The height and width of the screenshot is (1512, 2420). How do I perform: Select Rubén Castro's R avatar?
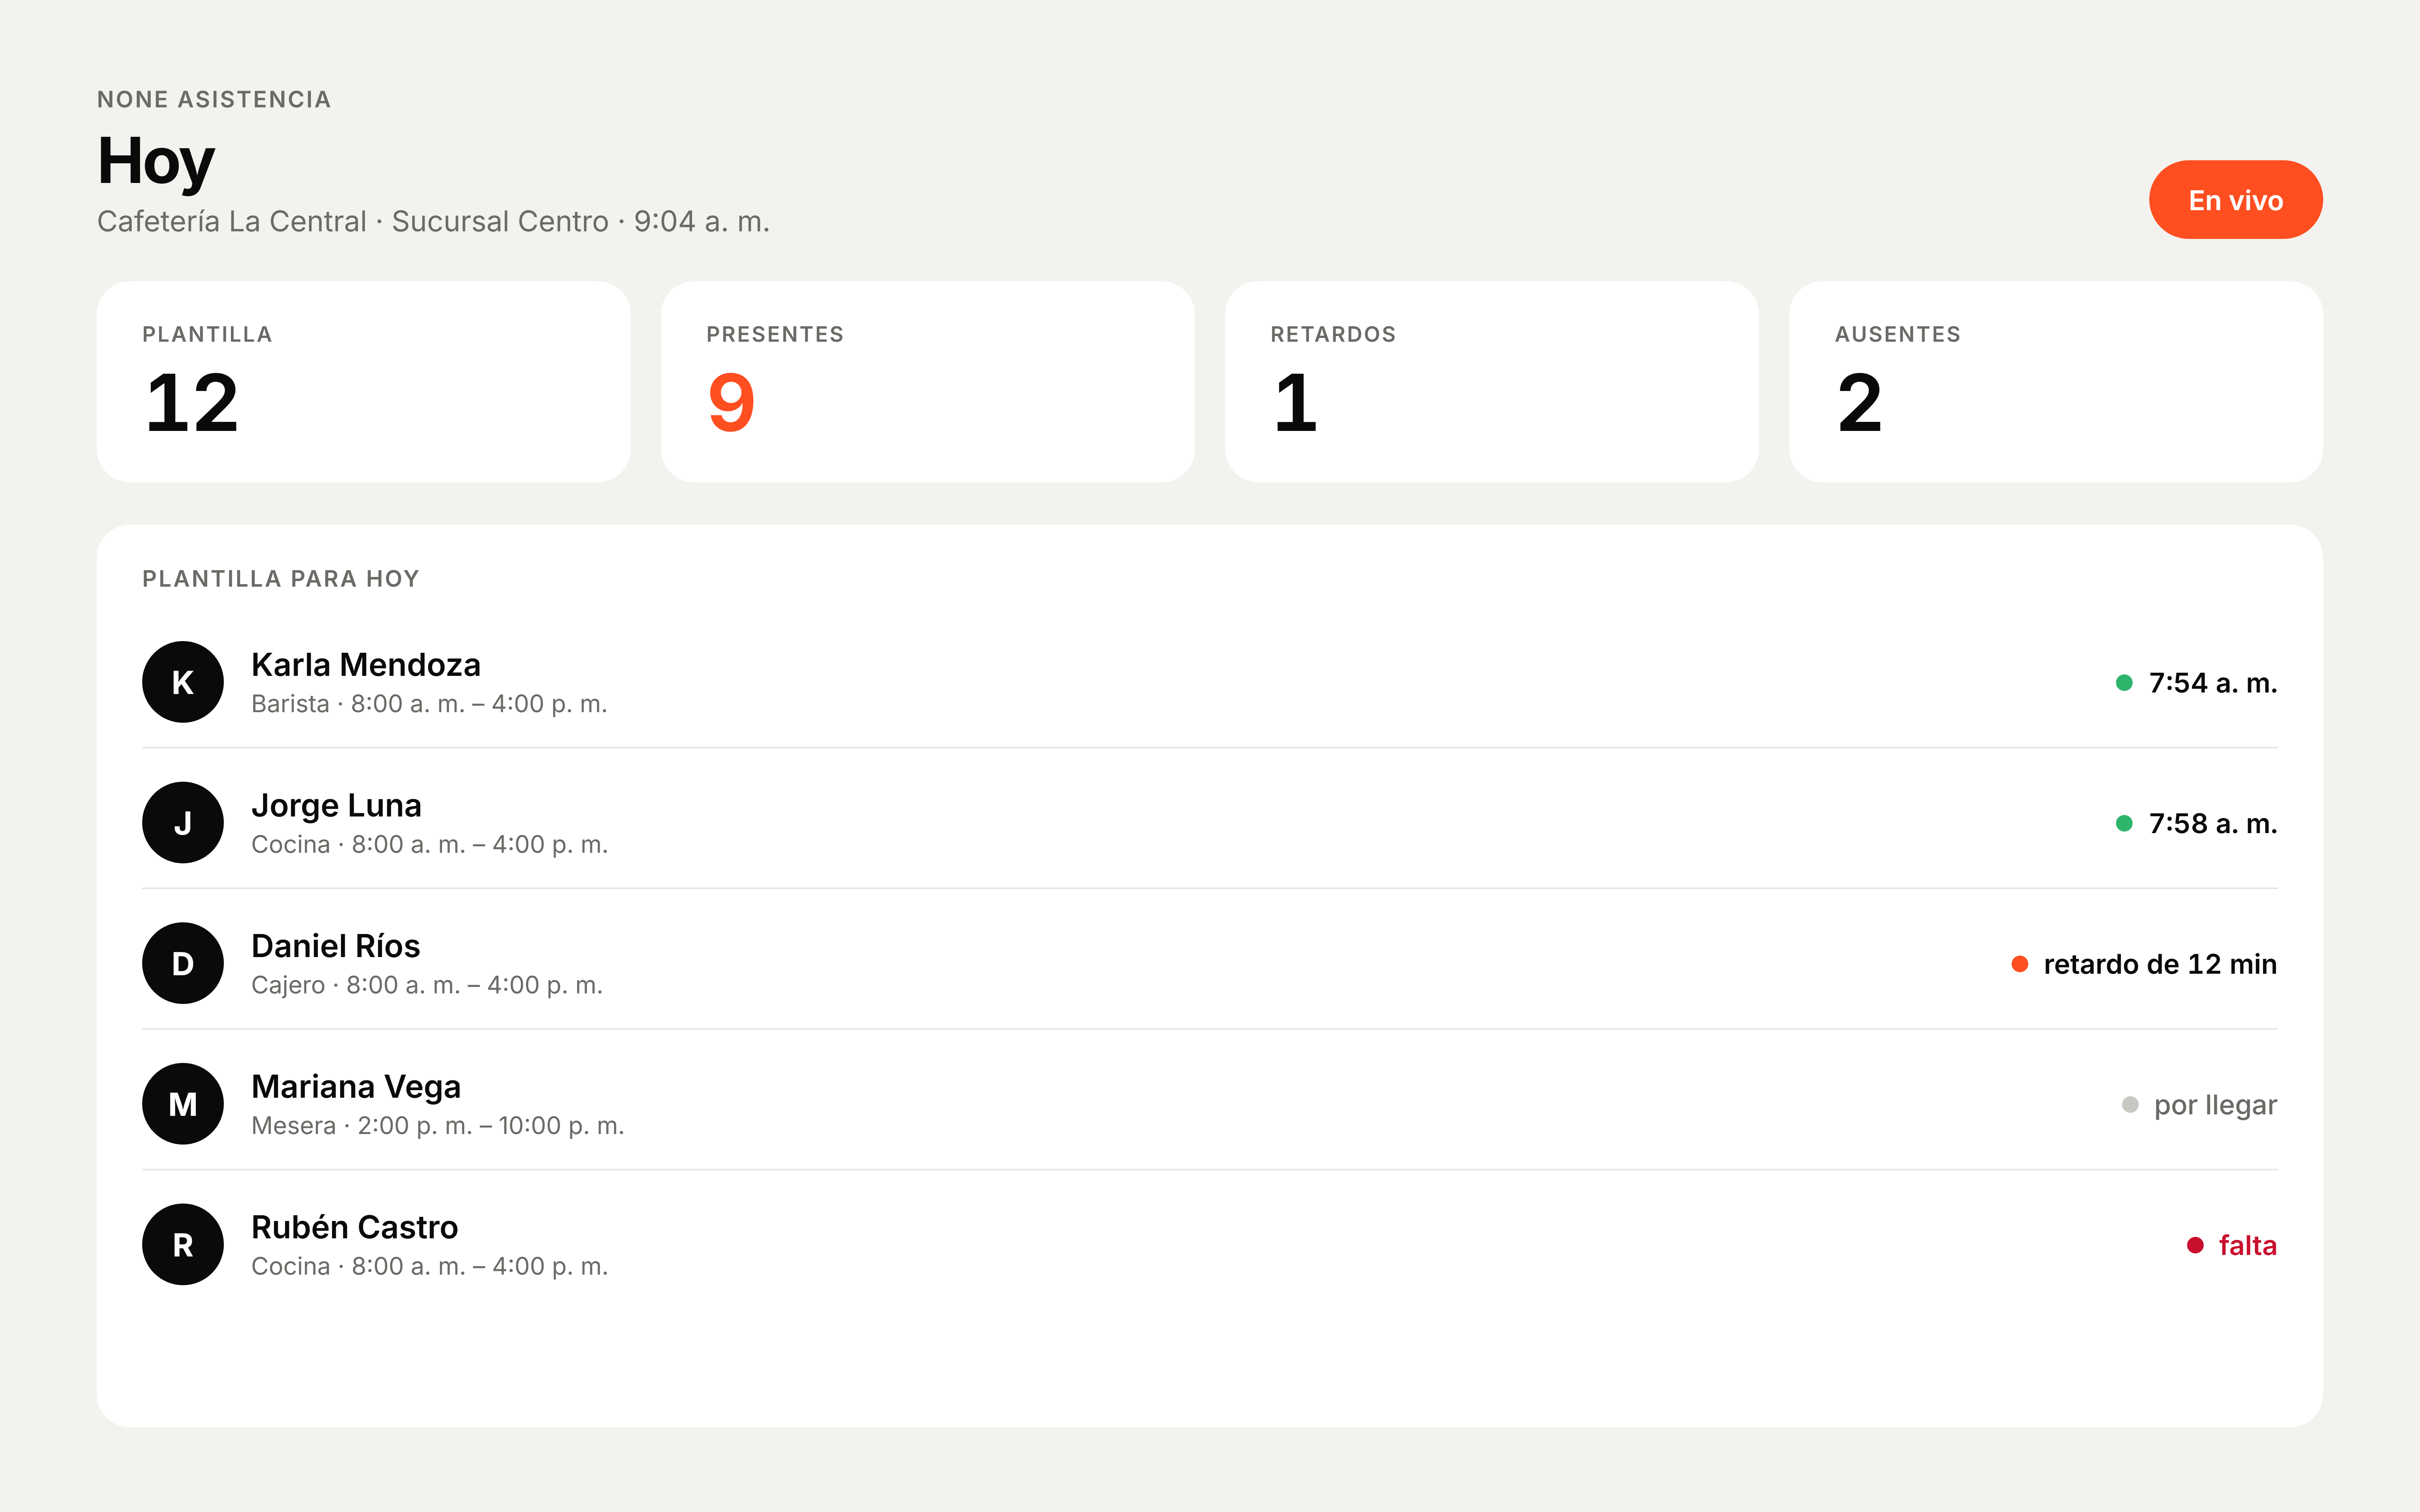pyautogui.click(x=183, y=1244)
